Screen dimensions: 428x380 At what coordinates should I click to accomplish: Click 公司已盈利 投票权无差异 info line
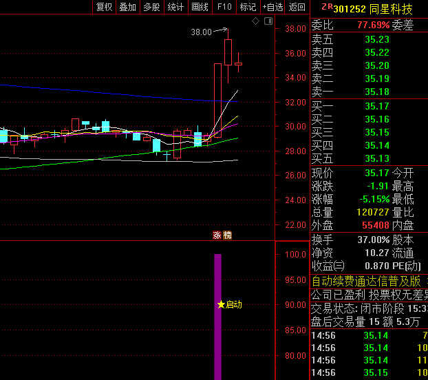pos(370,295)
